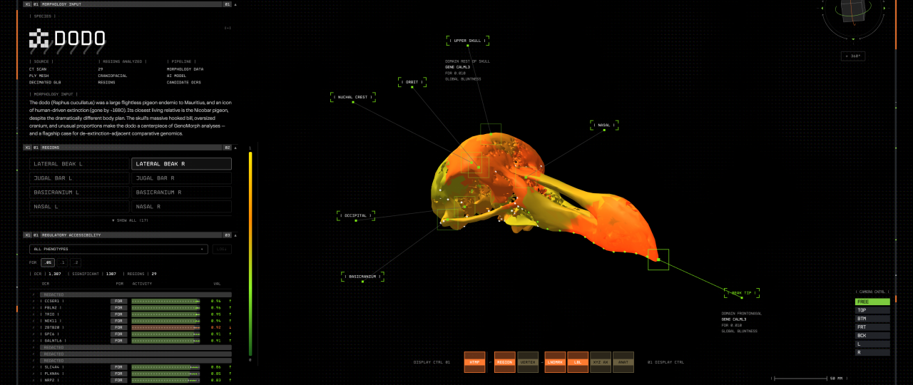The width and height of the screenshot is (913, 385).
Task: Switch camera to FRT view
Action: (872, 327)
